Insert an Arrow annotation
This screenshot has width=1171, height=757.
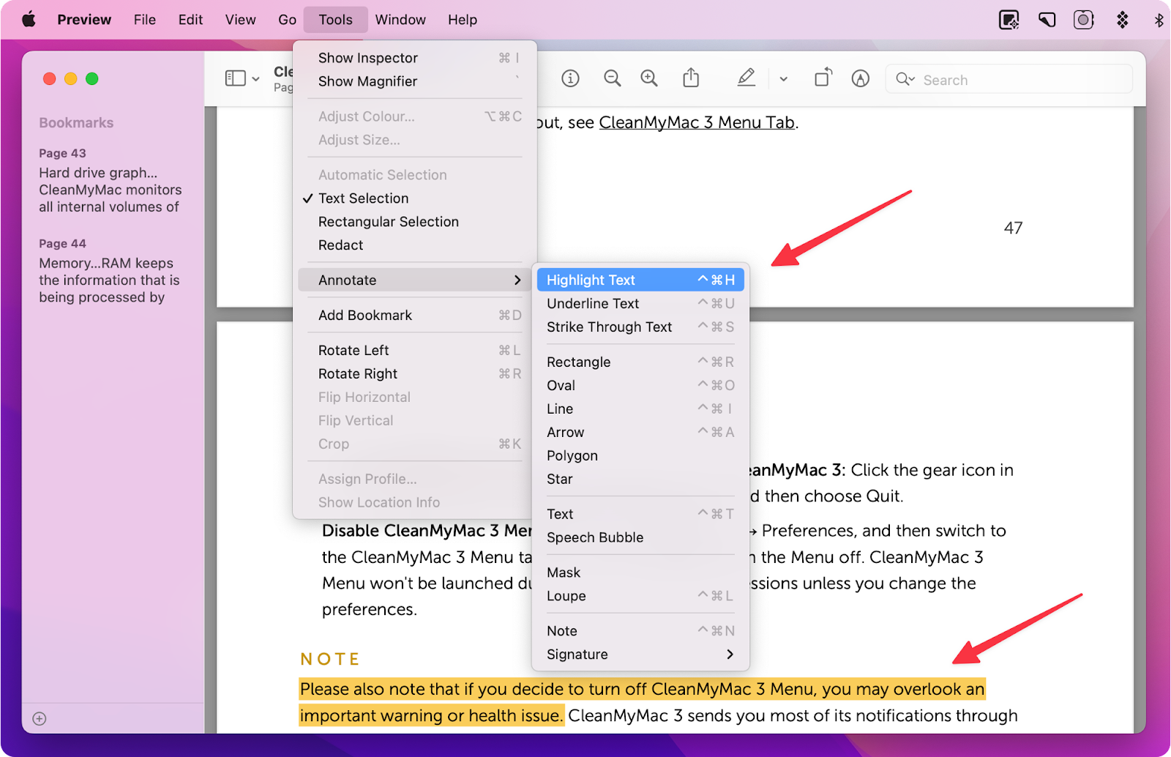640,432
